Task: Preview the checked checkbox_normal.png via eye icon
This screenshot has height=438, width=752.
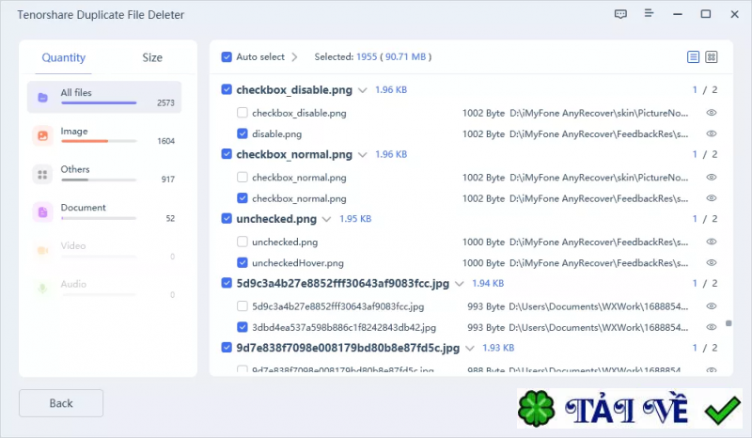Action: [x=712, y=198]
